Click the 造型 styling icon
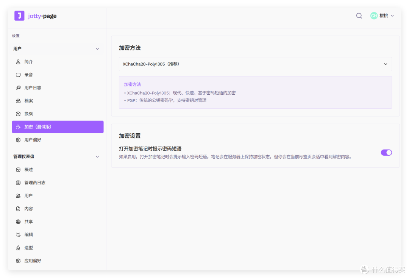This screenshot has height=278, width=409. click(18, 248)
